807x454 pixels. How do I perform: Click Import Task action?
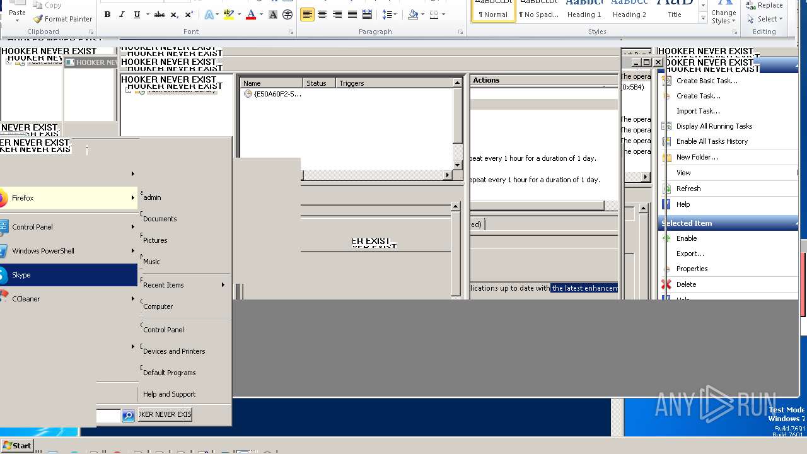point(698,111)
